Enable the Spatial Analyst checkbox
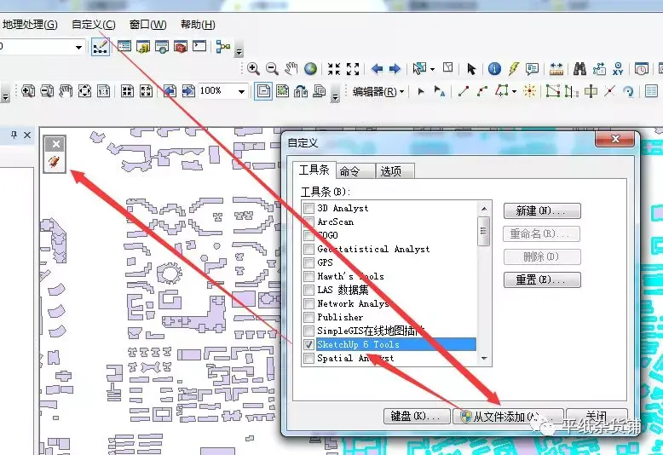This screenshot has height=455, width=663. tap(308, 358)
